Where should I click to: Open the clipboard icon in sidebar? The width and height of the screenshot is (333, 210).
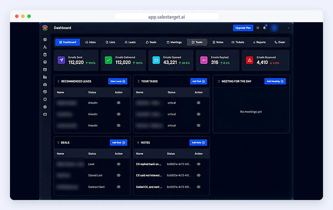click(45, 55)
